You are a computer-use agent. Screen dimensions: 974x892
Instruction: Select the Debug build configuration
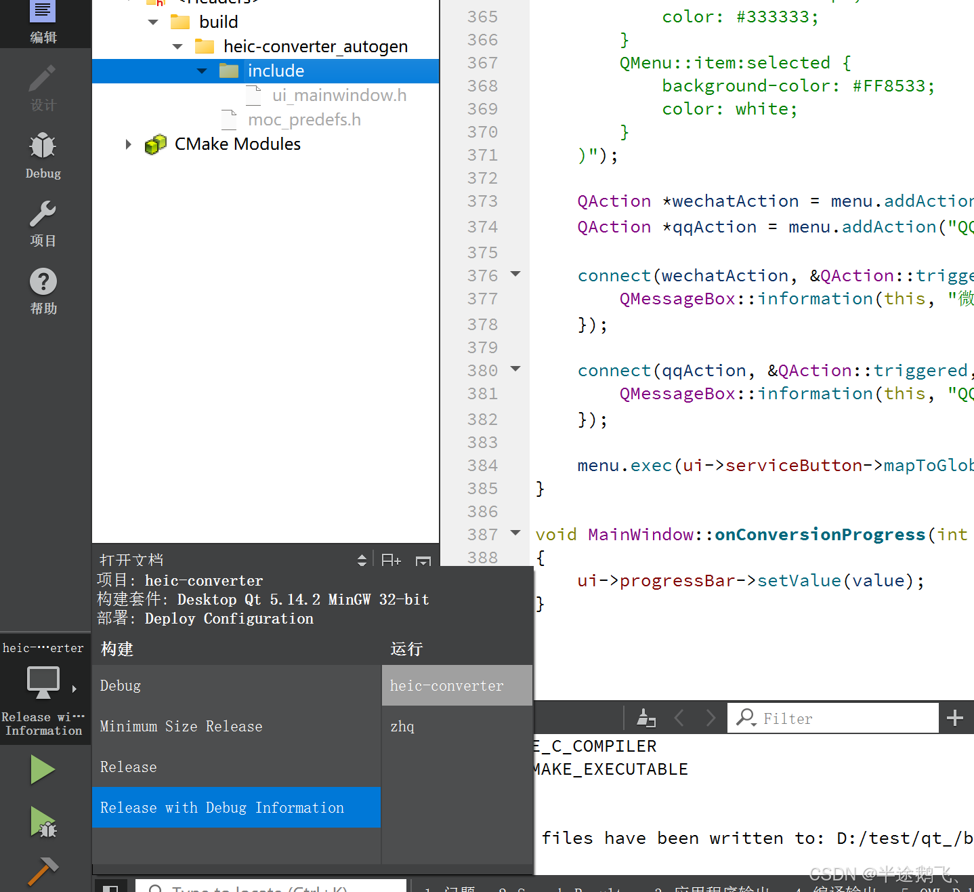[x=236, y=685]
